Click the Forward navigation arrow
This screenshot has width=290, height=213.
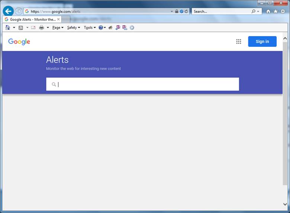(18, 12)
